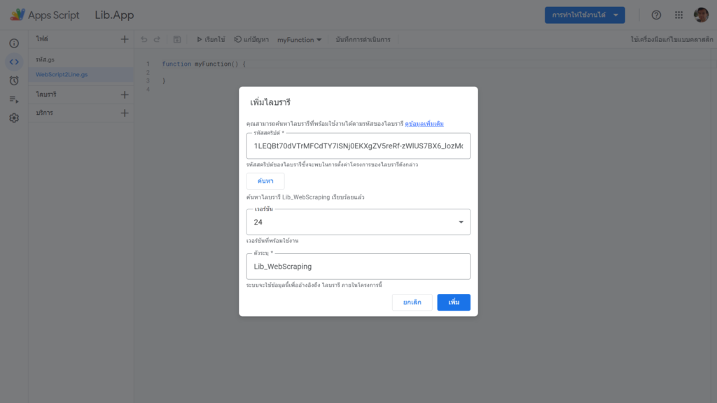
Task: Click the Redo arrow in toolbar
Action: tap(157, 40)
